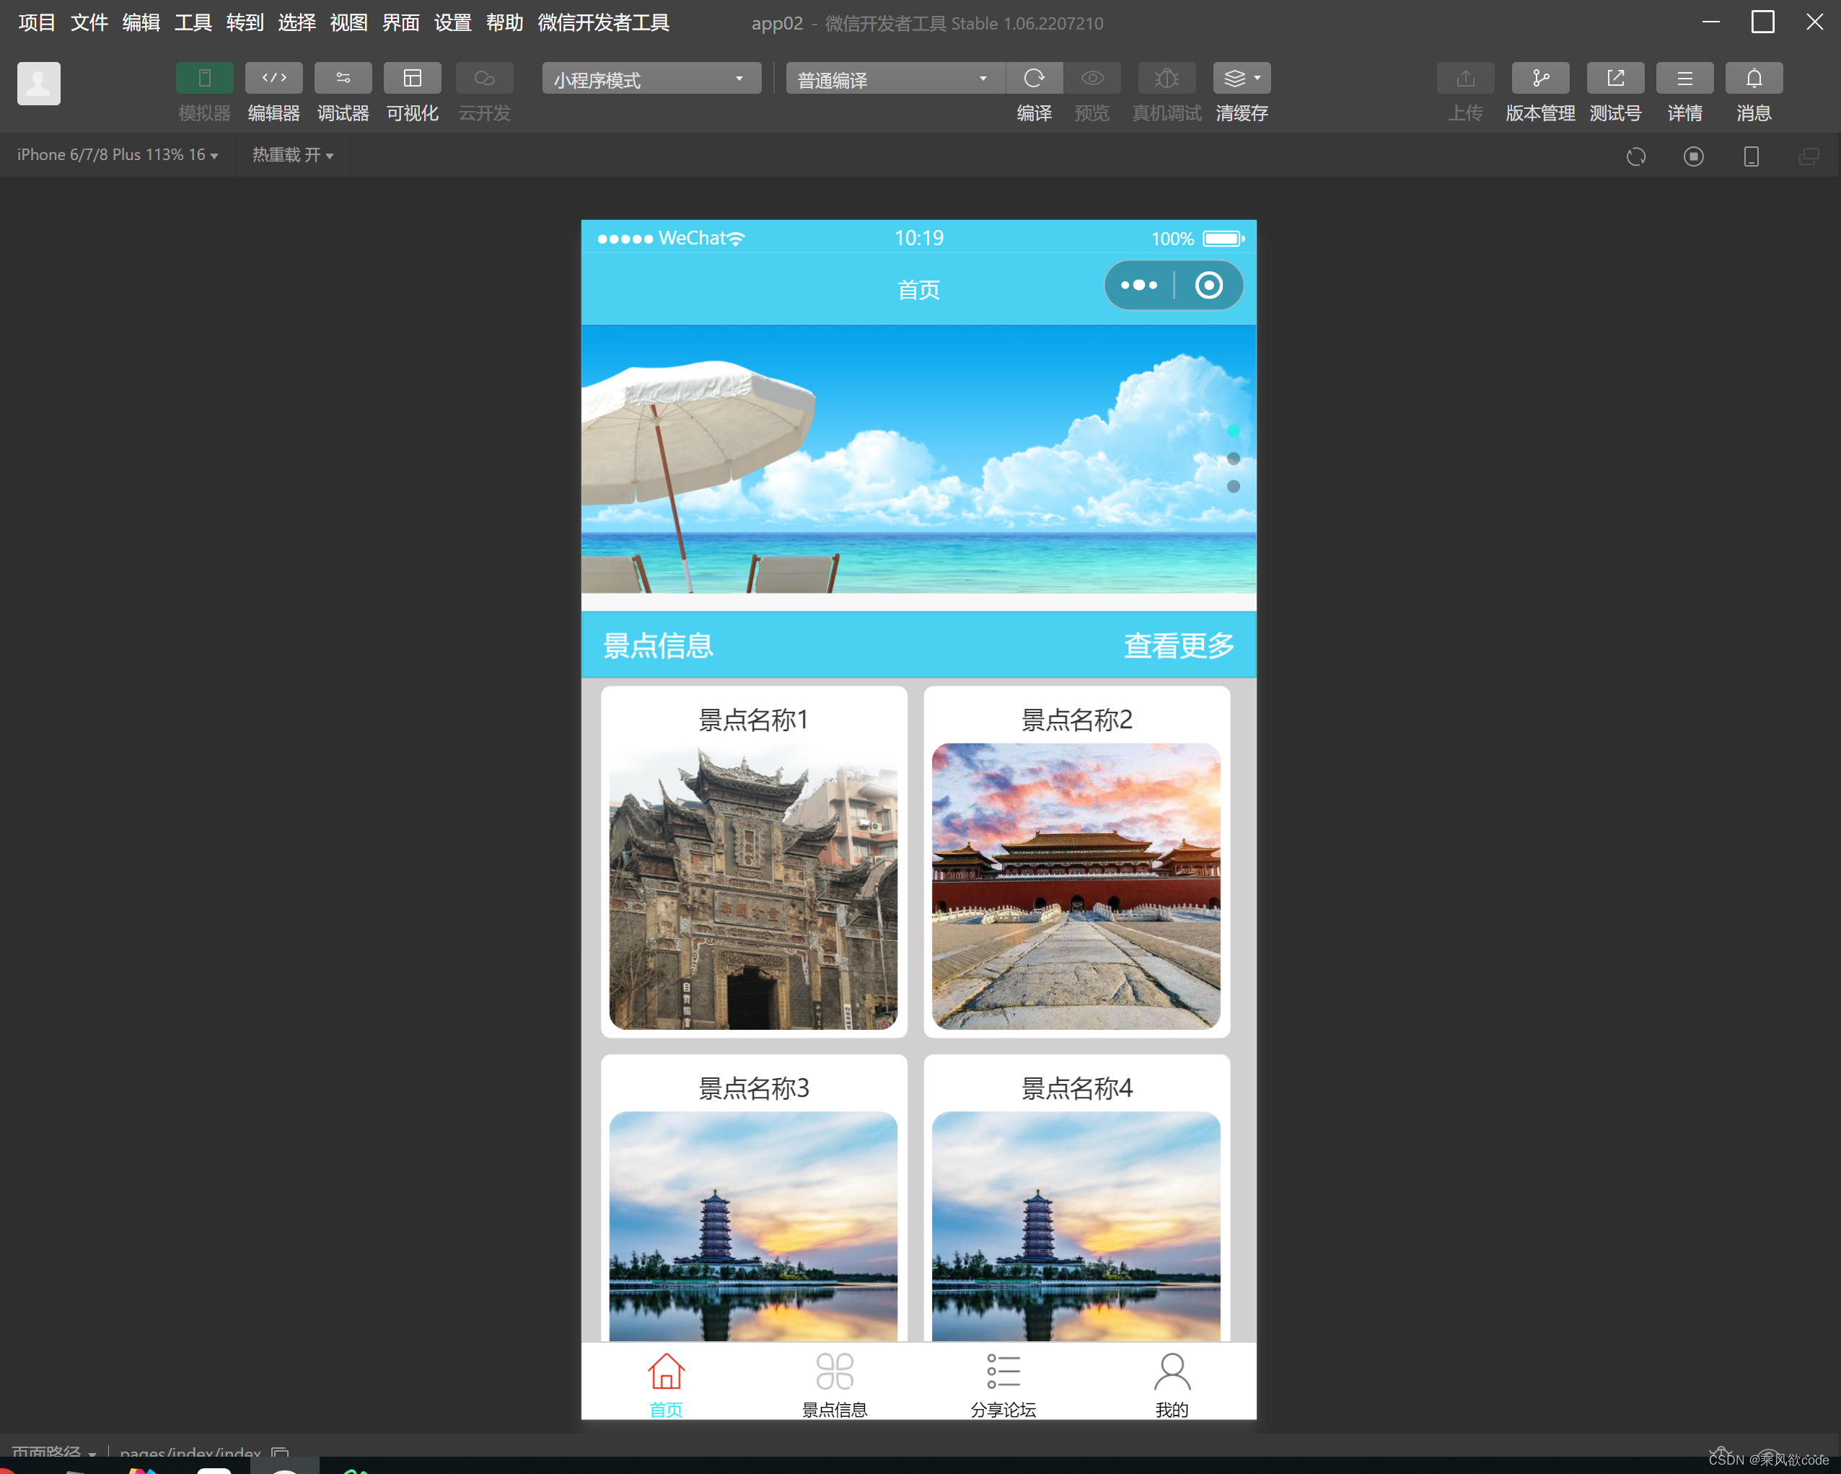The width and height of the screenshot is (1841, 1474).
Task: Click the mini program capsule close circle
Action: [x=1208, y=285]
